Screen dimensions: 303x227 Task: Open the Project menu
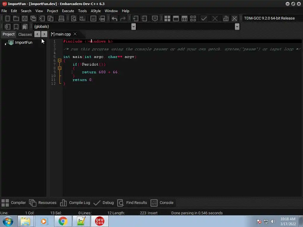52,11
